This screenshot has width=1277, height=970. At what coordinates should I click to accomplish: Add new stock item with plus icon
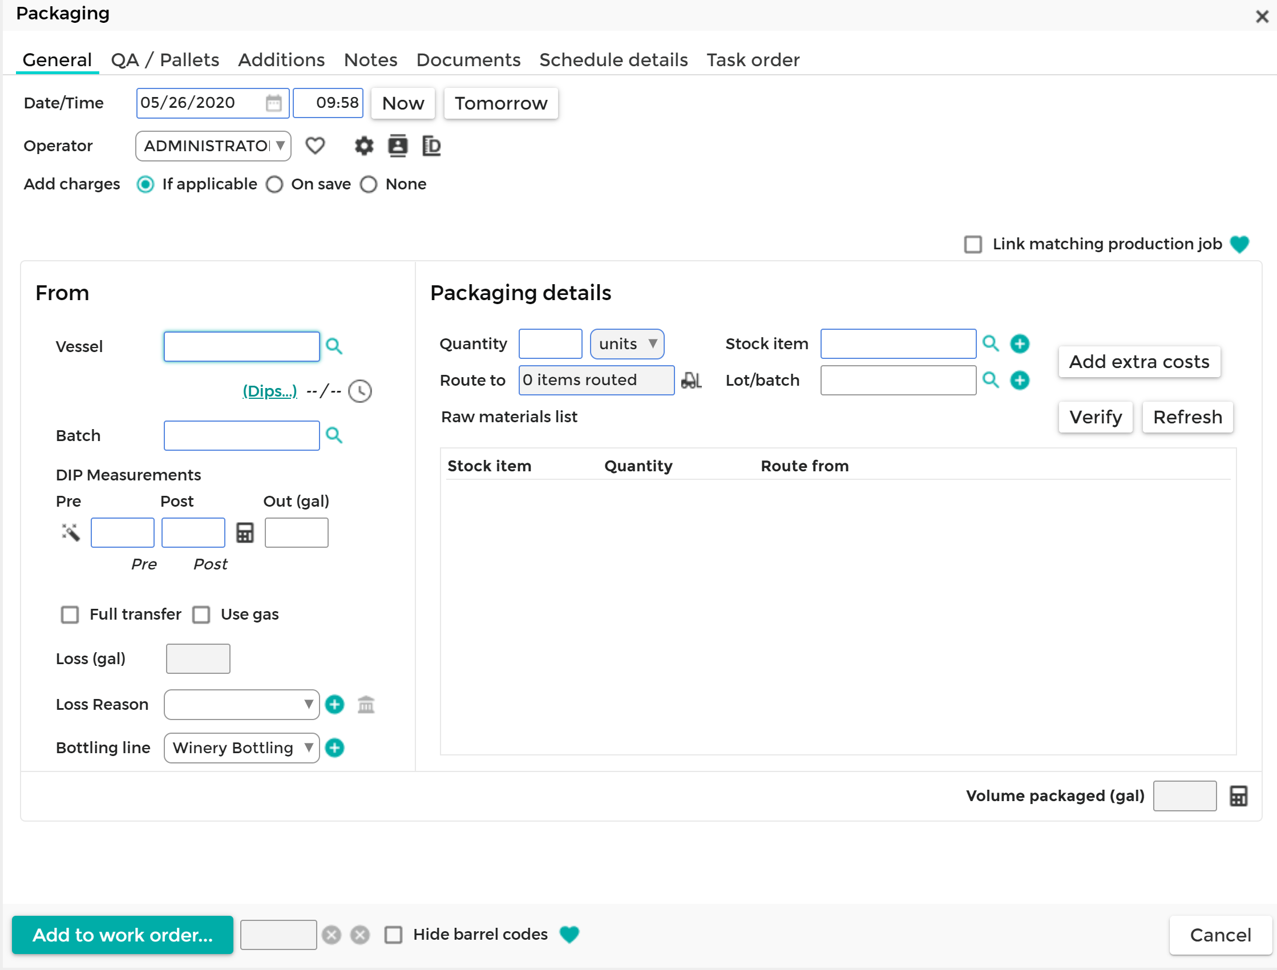coord(1020,344)
